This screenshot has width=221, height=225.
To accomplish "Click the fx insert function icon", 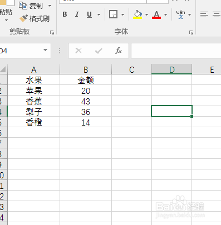I will pos(119,51).
